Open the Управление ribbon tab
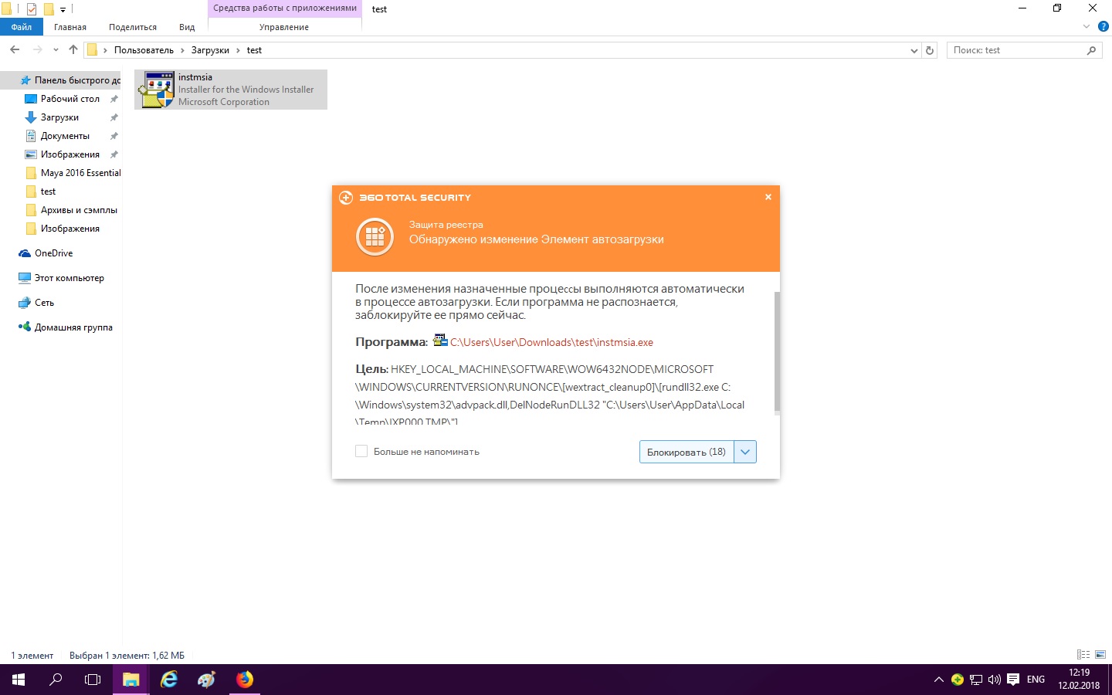This screenshot has height=695, width=1112. pyautogui.click(x=284, y=27)
